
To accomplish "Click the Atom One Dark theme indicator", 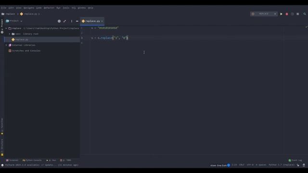I will (220, 165).
